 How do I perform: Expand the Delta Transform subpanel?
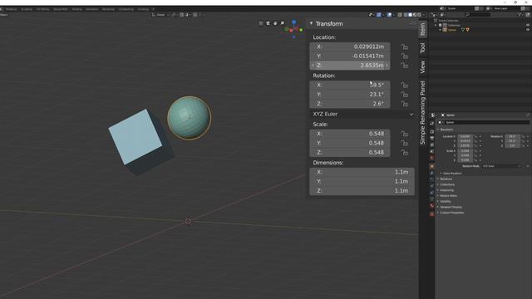point(452,174)
